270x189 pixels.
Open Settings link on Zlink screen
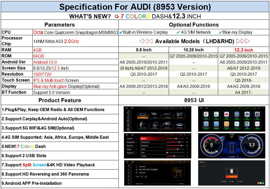pos(224,181)
